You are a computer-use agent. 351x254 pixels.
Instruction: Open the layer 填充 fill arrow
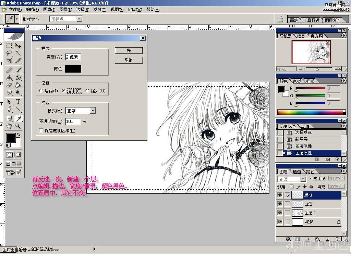coord(342,186)
